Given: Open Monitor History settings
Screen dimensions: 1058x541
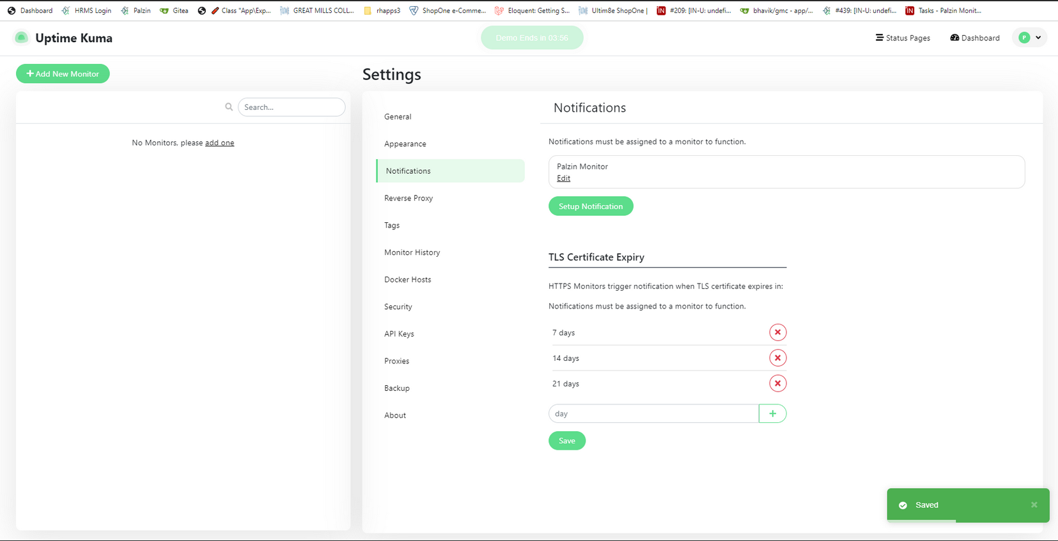Looking at the screenshot, I should click(x=450, y=252).
